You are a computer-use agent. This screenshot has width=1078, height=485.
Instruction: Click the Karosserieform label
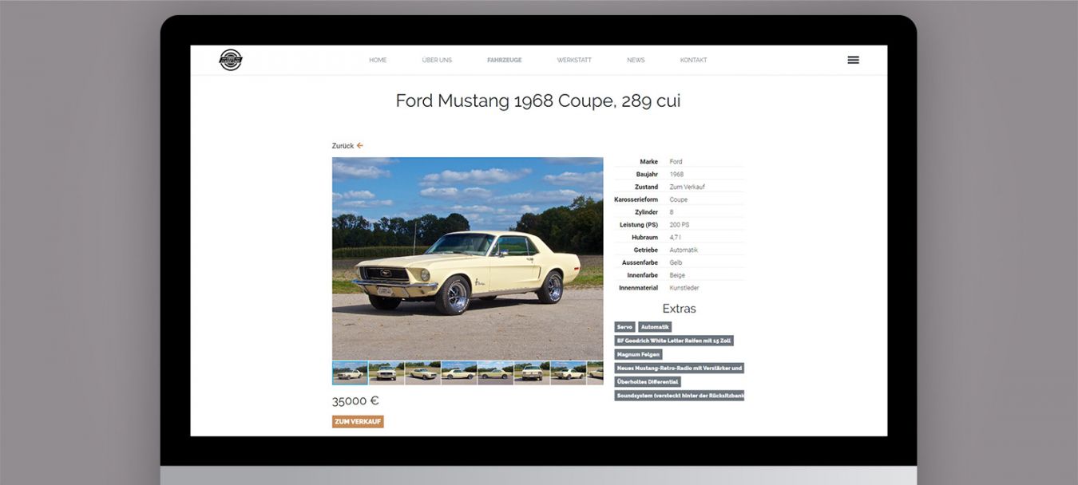[636, 199]
